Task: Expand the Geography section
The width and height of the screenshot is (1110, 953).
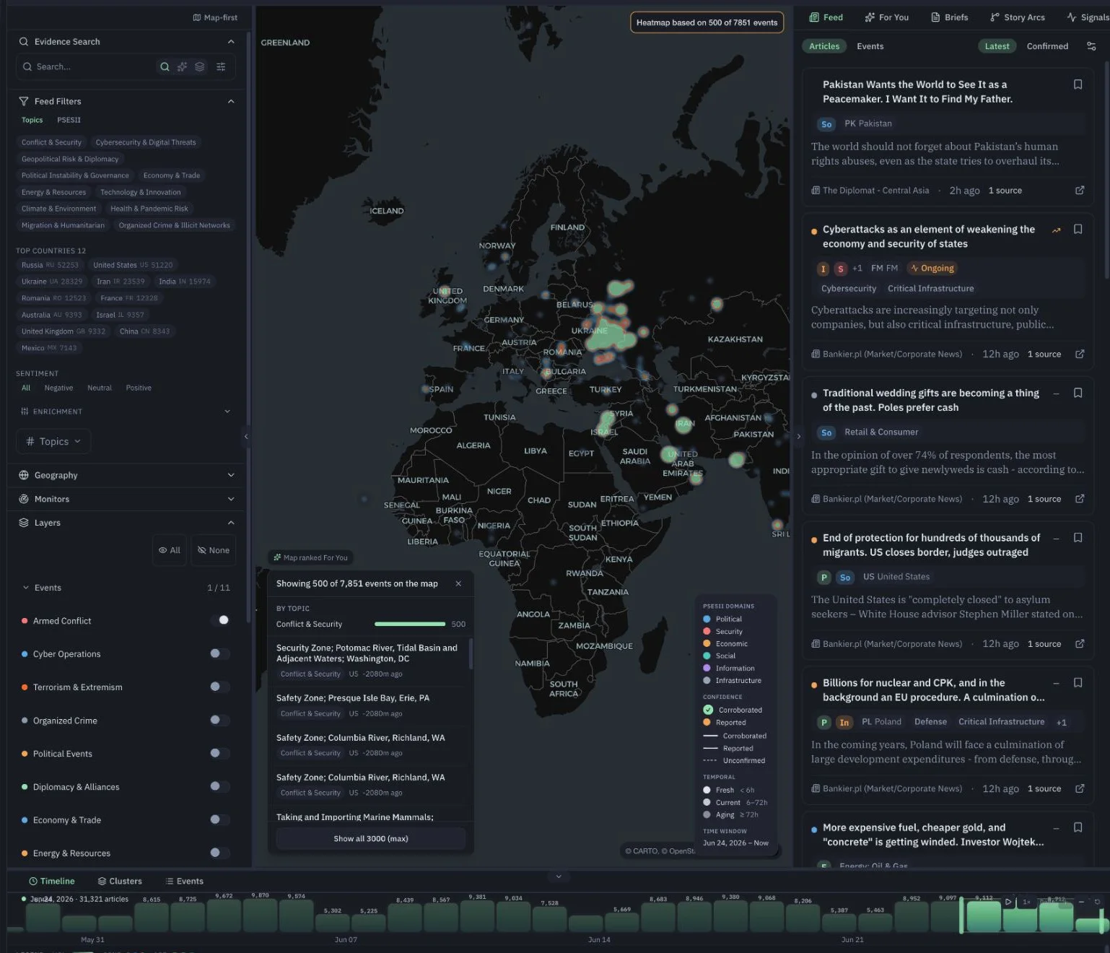Action: pyautogui.click(x=231, y=475)
